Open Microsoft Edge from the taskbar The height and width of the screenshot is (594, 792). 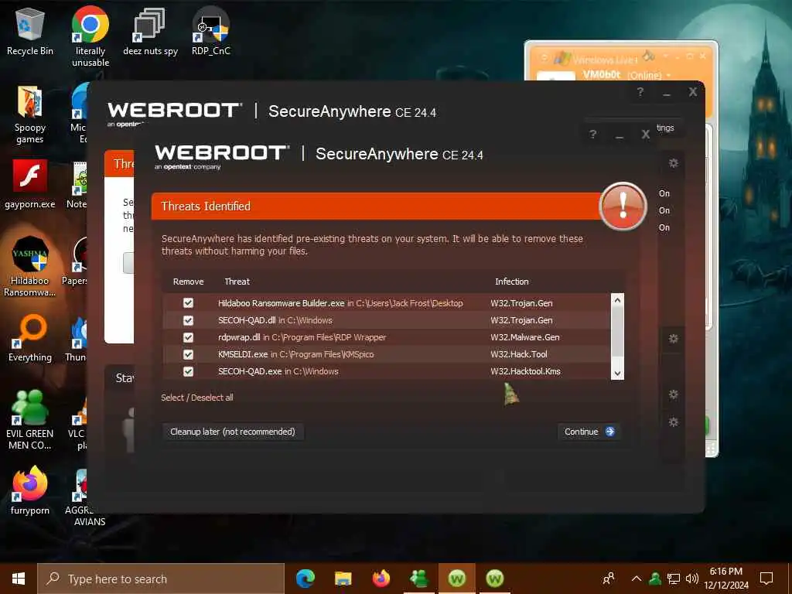[305, 579]
